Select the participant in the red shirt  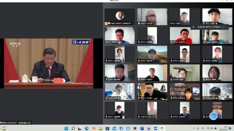tap(185, 35)
